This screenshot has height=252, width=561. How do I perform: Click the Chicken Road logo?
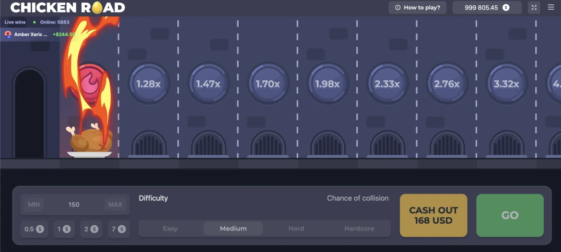click(68, 8)
